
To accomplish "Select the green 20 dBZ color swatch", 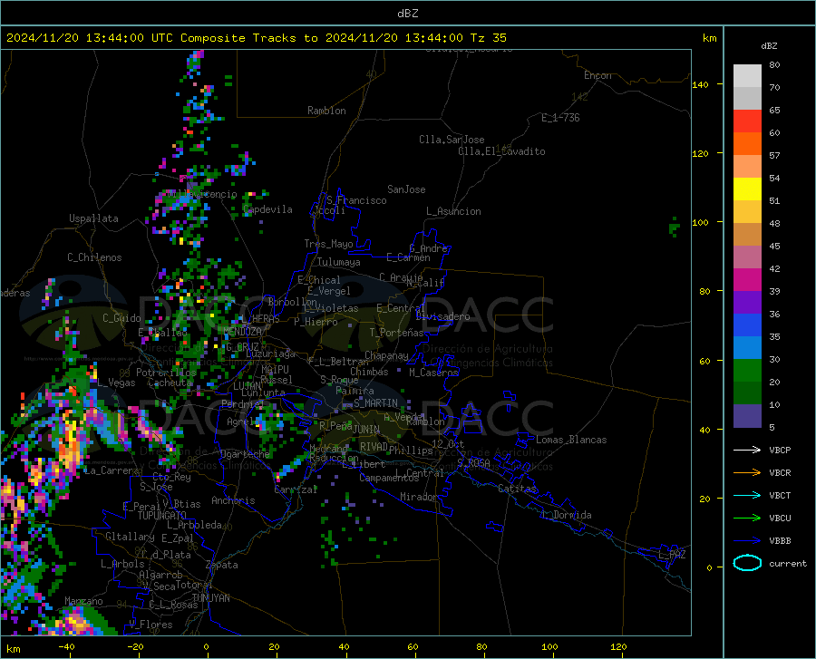I will [x=747, y=371].
